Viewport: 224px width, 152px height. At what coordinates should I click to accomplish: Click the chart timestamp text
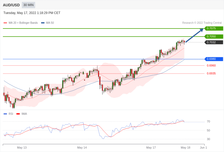(x=32, y=13)
